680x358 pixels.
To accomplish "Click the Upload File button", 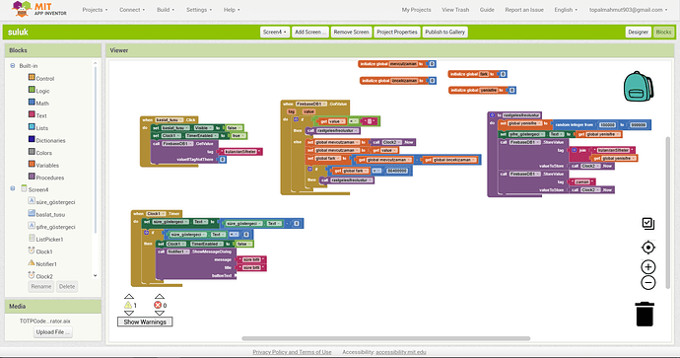I will point(53,332).
